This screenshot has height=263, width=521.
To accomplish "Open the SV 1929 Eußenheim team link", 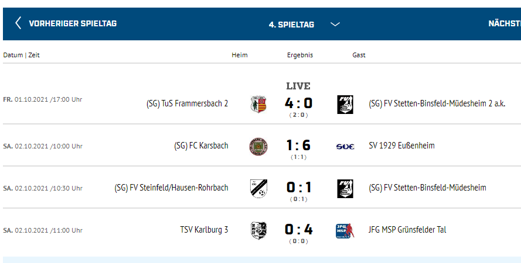I will [401, 146].
